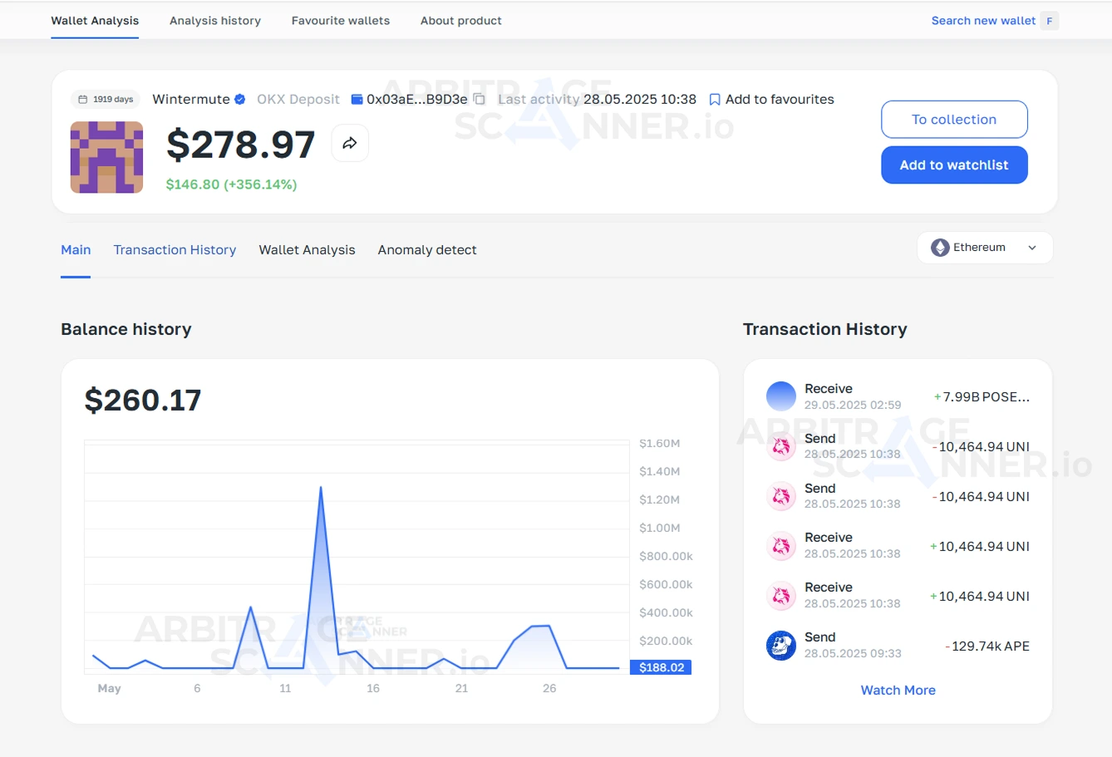Click the Transaction History panel heading
1112x757 pixels.
coord(824,329)
